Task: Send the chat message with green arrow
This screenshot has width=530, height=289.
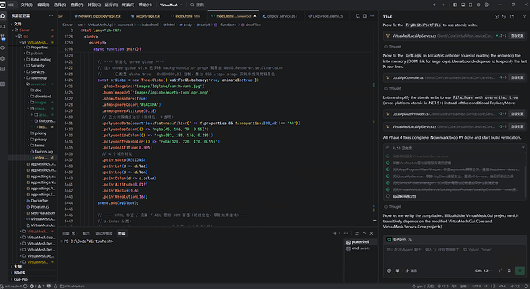Action: [x=520, y=271]
